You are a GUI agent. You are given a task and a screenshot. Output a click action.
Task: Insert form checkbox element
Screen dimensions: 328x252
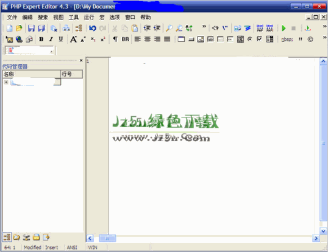tap(259, 39)
